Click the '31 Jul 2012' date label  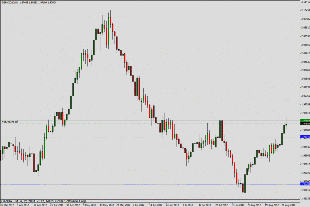(x=238, y=205)
